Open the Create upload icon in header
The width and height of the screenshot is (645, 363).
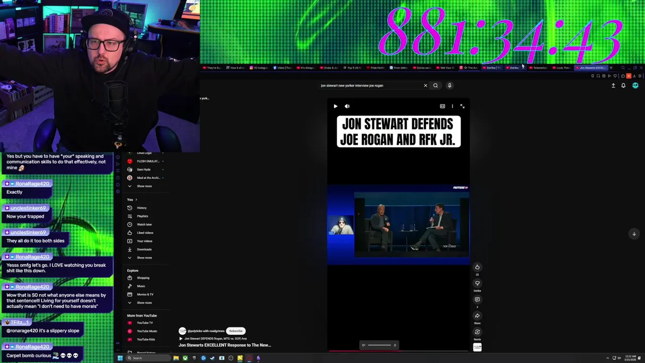point(613,86)
